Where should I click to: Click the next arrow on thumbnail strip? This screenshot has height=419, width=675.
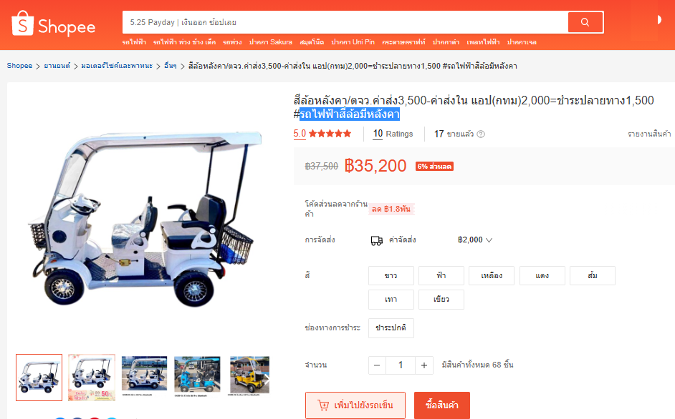click(x=266, y=380)
